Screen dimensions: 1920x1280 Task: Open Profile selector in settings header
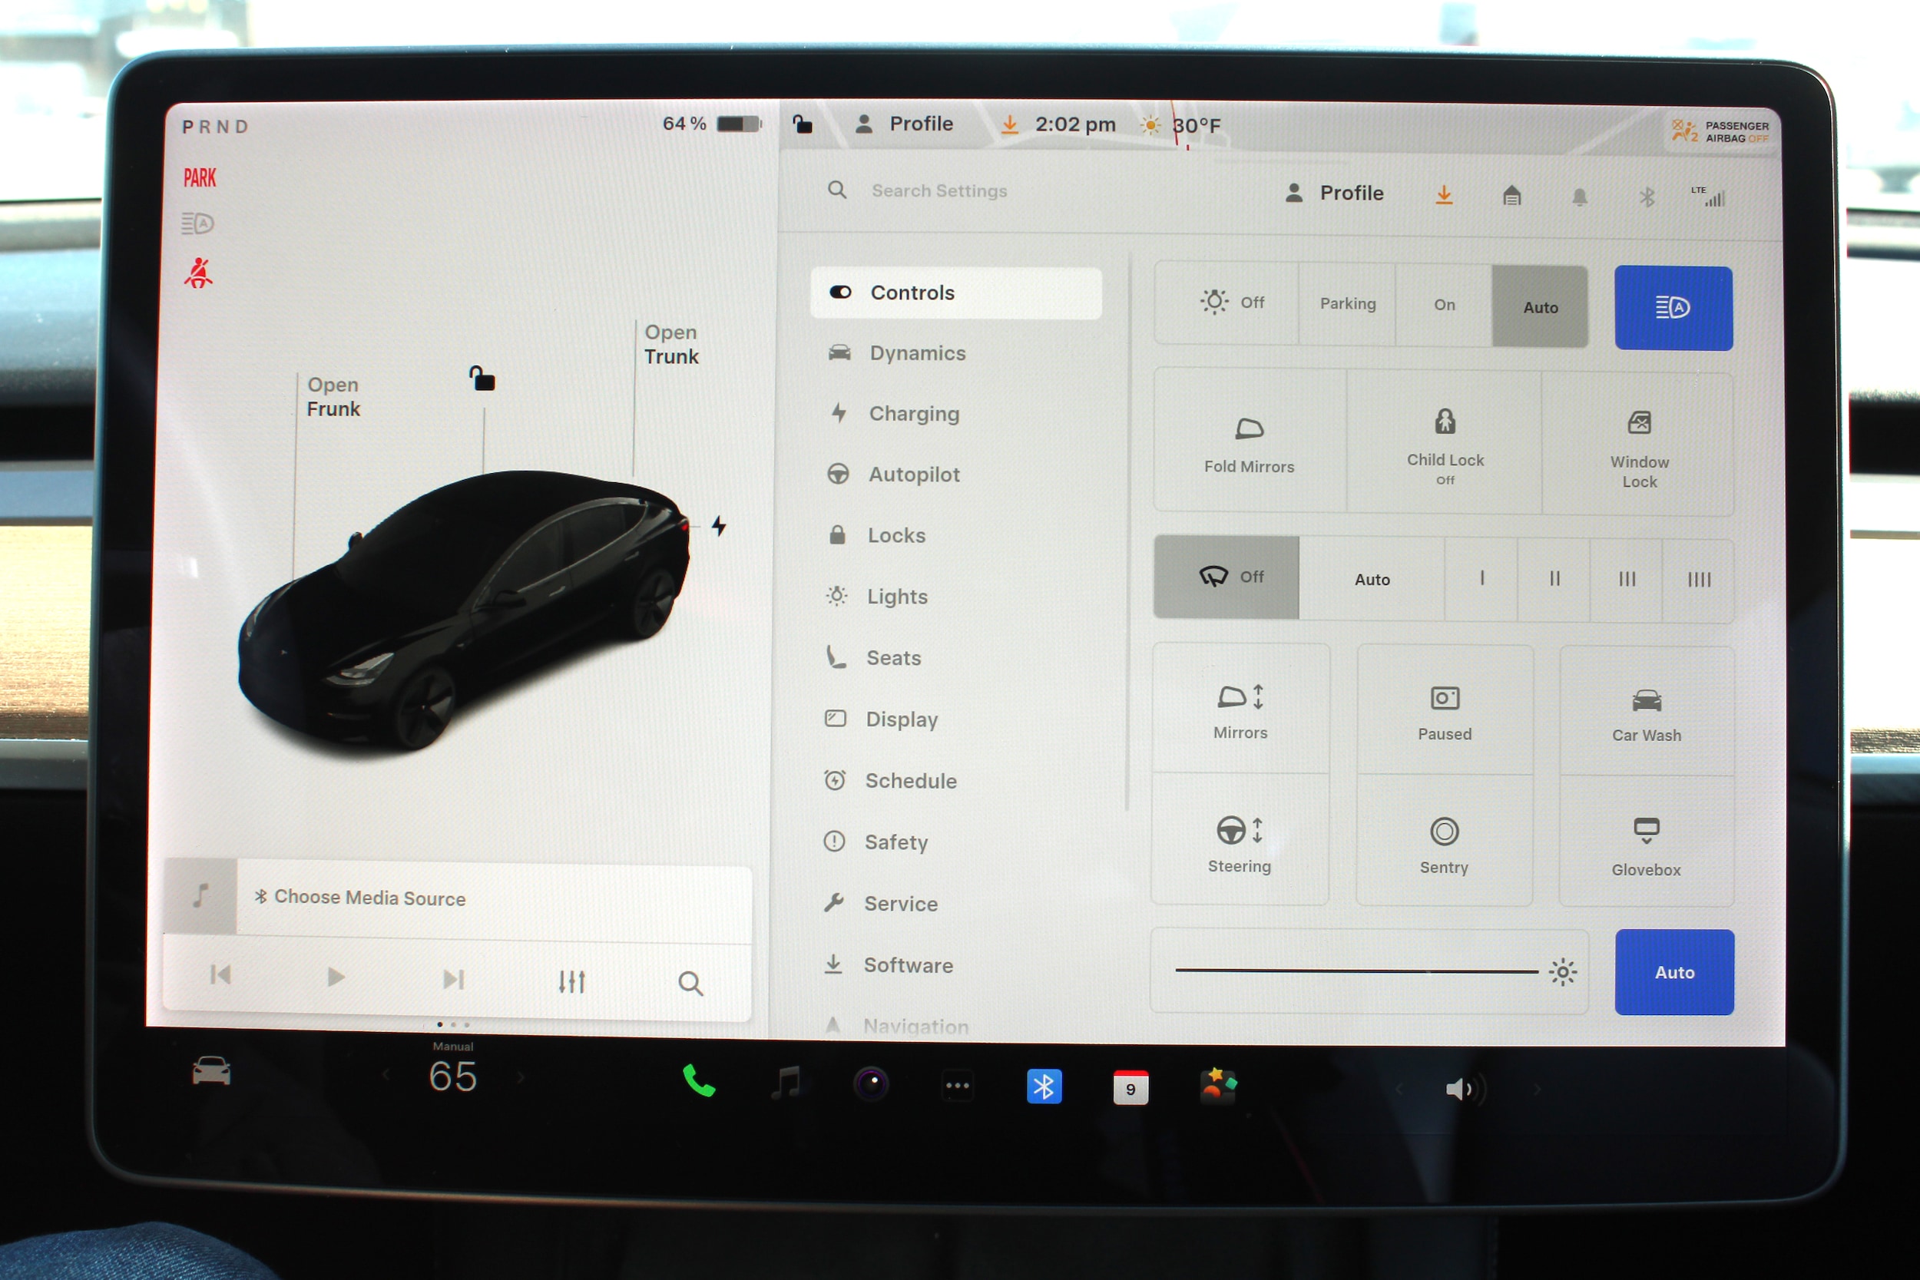point(1335,193)
